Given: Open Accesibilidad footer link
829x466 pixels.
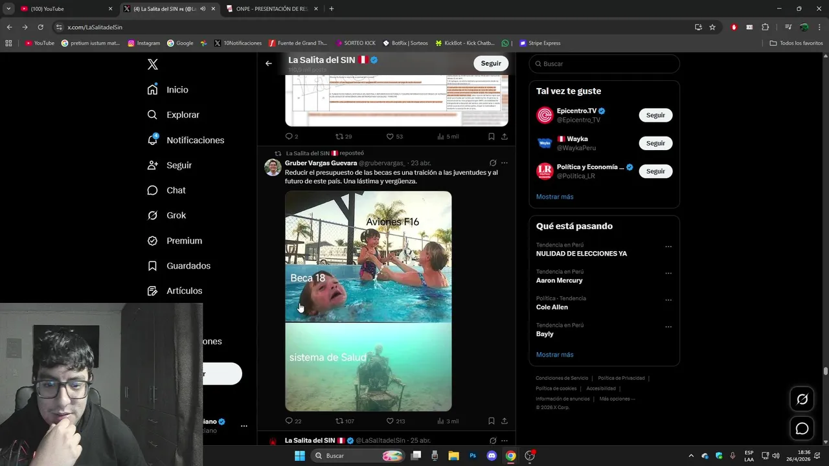Looking at the screenshot, I should coord(601,388).
